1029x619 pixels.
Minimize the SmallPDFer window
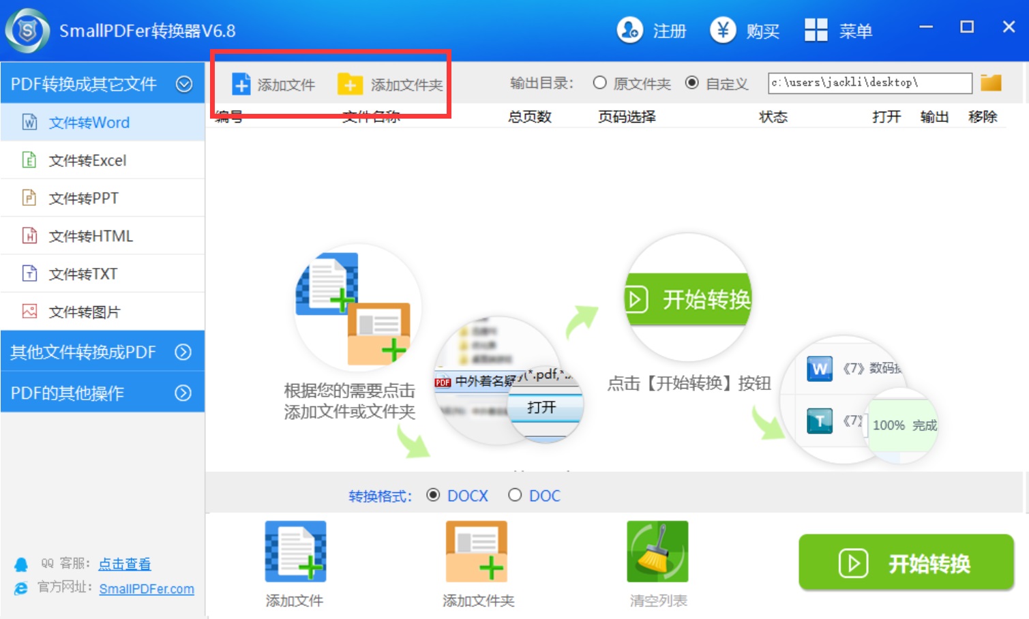(925, 27)
